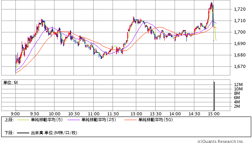Click the 1,690 price axis label
This screenshot has height=143, width=252.
240,43
